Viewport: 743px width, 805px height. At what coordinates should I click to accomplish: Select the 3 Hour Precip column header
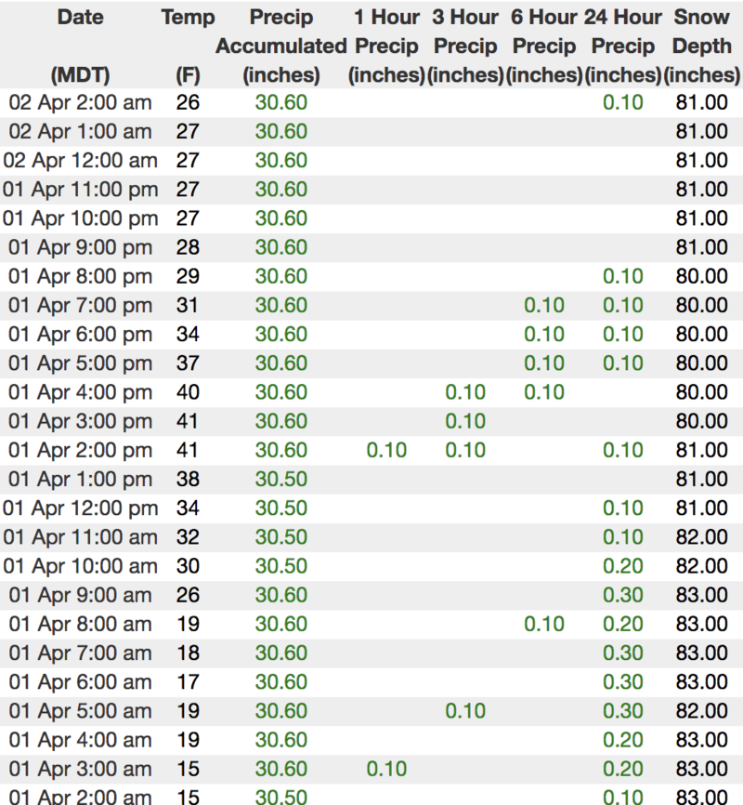[x=465, y=46]
